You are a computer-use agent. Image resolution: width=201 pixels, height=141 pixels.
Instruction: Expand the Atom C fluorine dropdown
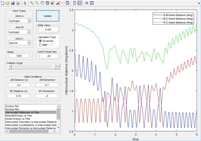20,43
